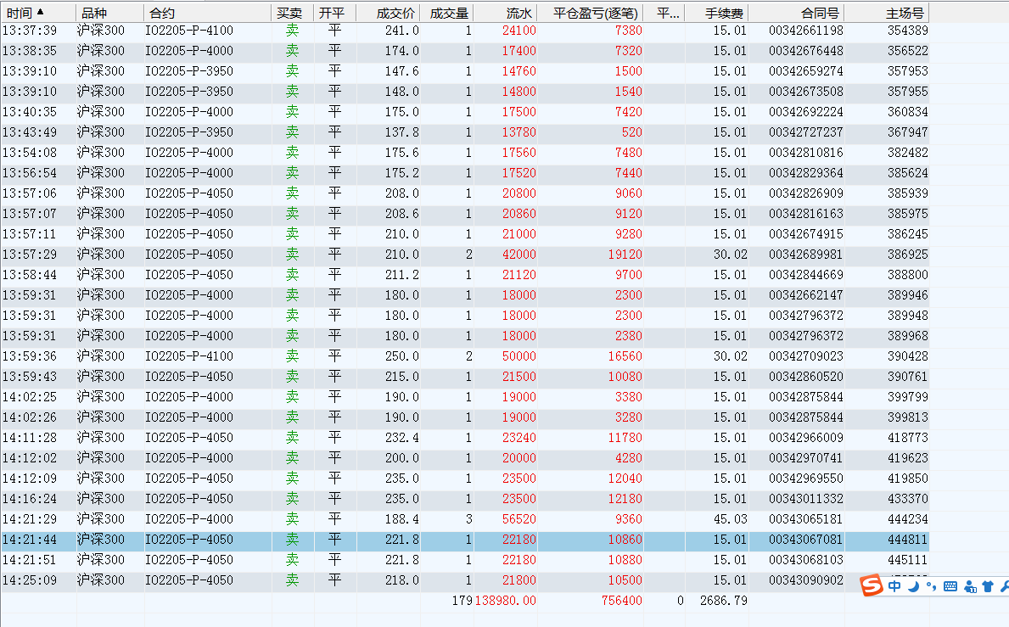The width and height of the screenshot is (1009, 627).
Task: Click contract number 00342659274
Action: (805, 71)
